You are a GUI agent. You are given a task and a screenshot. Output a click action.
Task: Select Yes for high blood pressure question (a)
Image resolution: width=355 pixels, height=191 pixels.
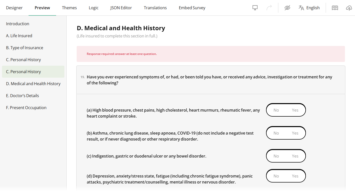pos(295,110)
